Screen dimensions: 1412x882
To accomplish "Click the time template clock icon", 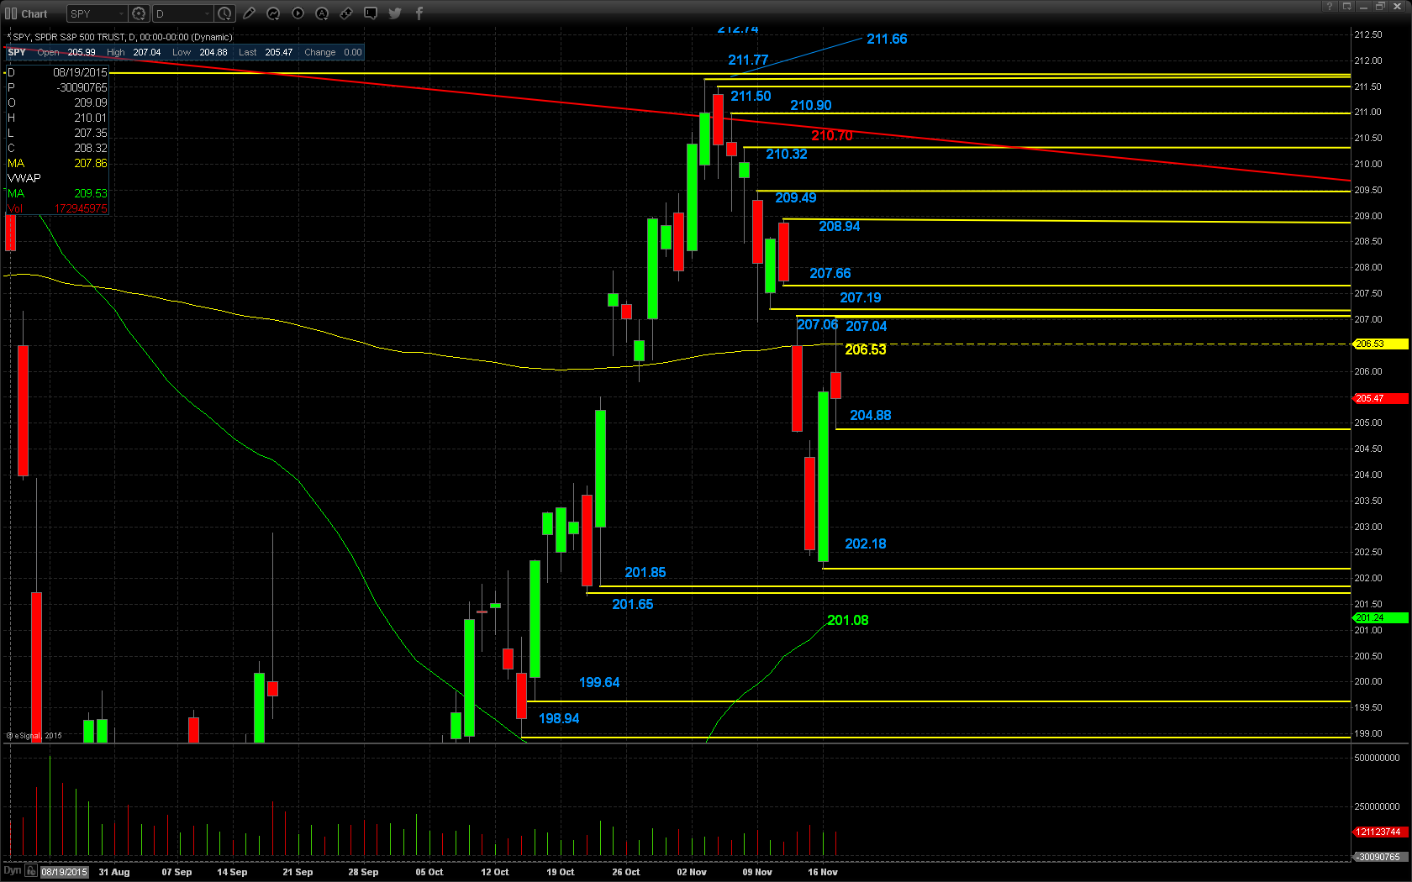I will coord(224,13).
